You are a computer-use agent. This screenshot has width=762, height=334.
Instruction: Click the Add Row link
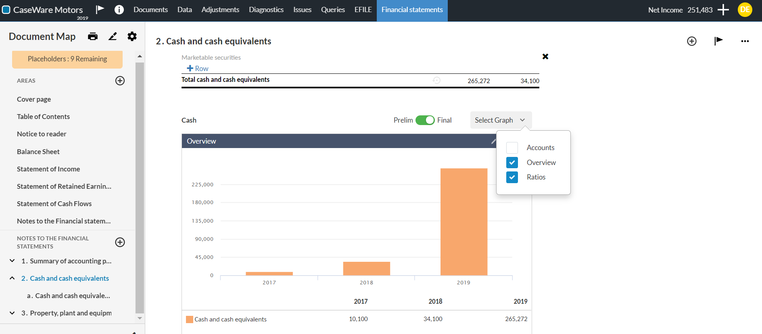click(198, 69)
